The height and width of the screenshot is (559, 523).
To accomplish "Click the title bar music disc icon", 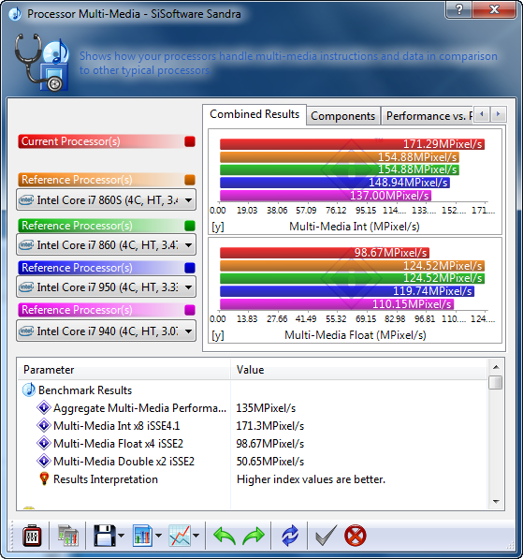I will pos(15,14).
